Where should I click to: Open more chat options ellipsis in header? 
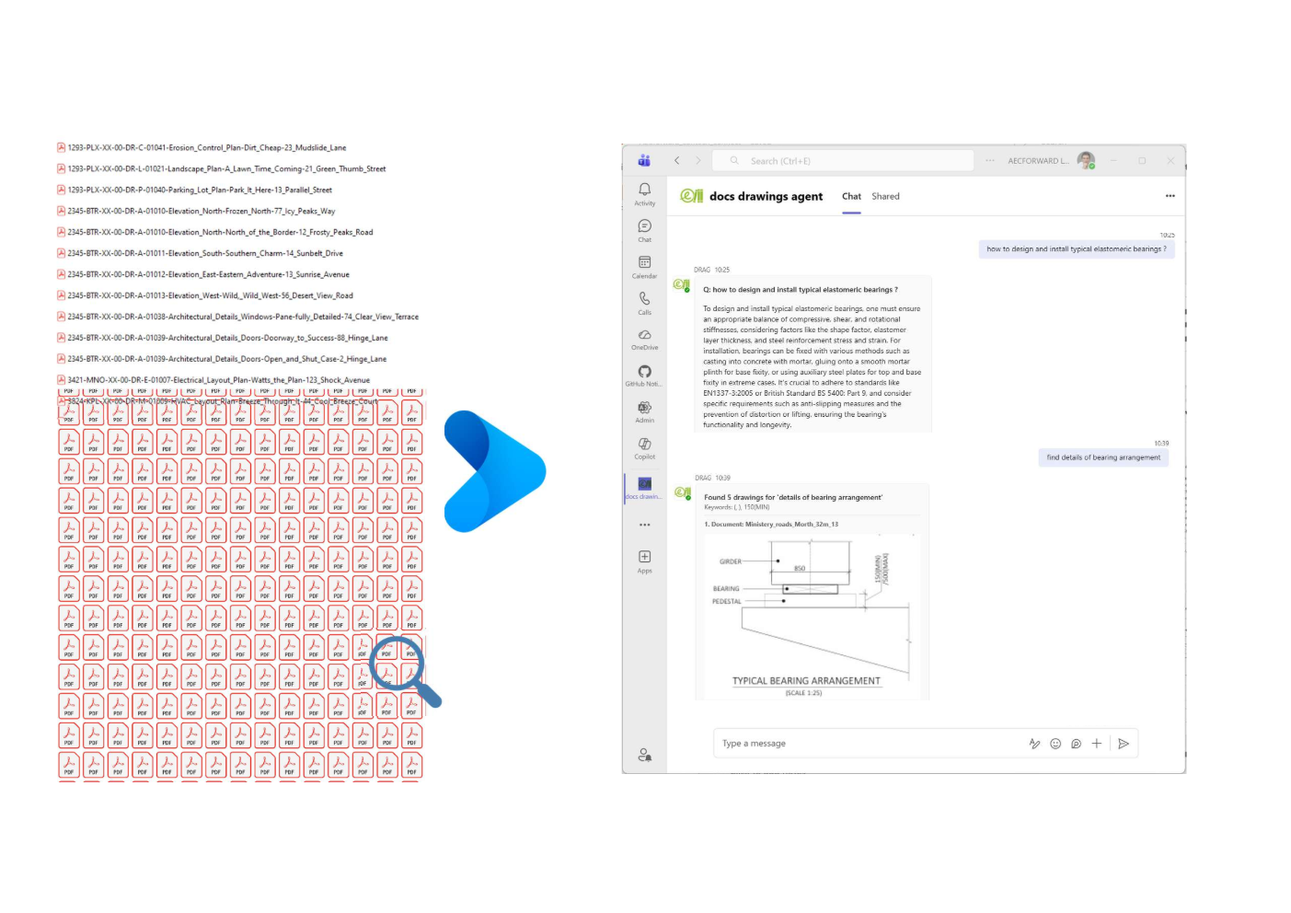(1170, 195)
